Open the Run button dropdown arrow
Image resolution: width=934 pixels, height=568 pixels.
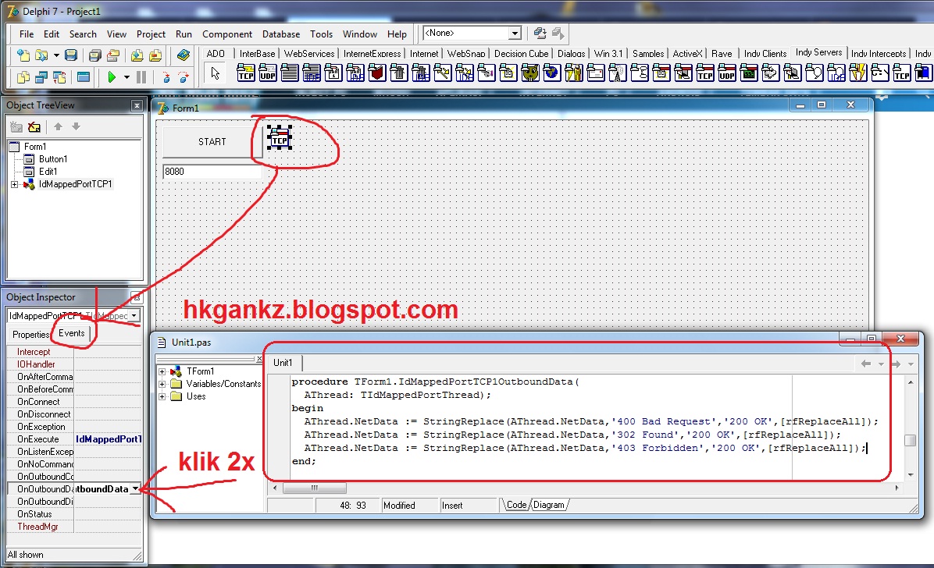[127, 76]
